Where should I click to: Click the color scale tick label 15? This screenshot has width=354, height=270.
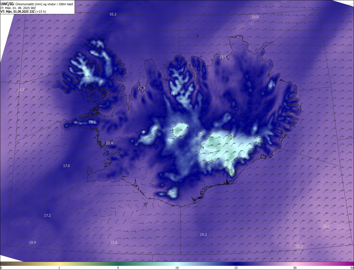(236, 268)
